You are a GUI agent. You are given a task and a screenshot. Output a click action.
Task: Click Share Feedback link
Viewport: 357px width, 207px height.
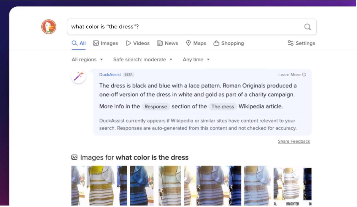click(x=294, y=141)
